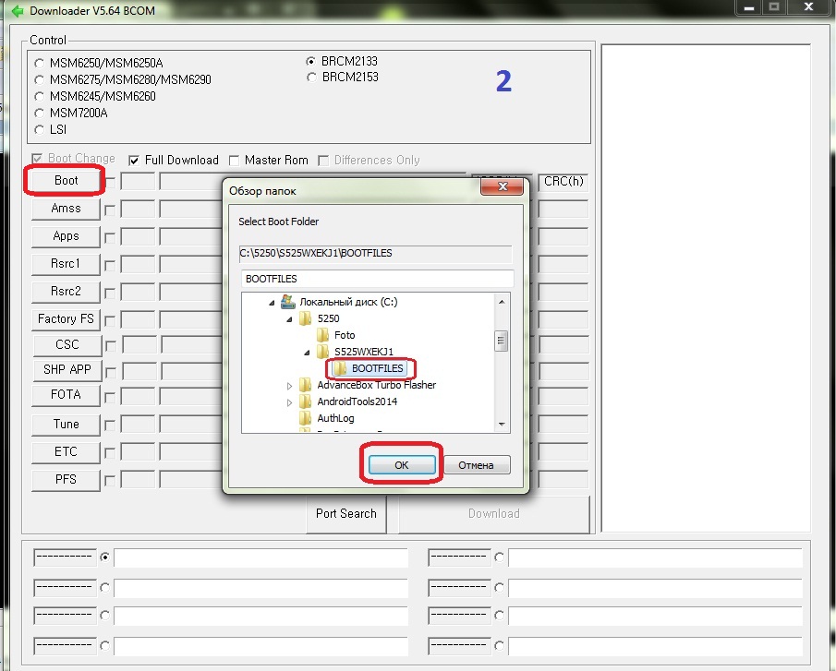Enable the Master Rom checkbox
Screen dimensions: 836x671
point(235,160)
